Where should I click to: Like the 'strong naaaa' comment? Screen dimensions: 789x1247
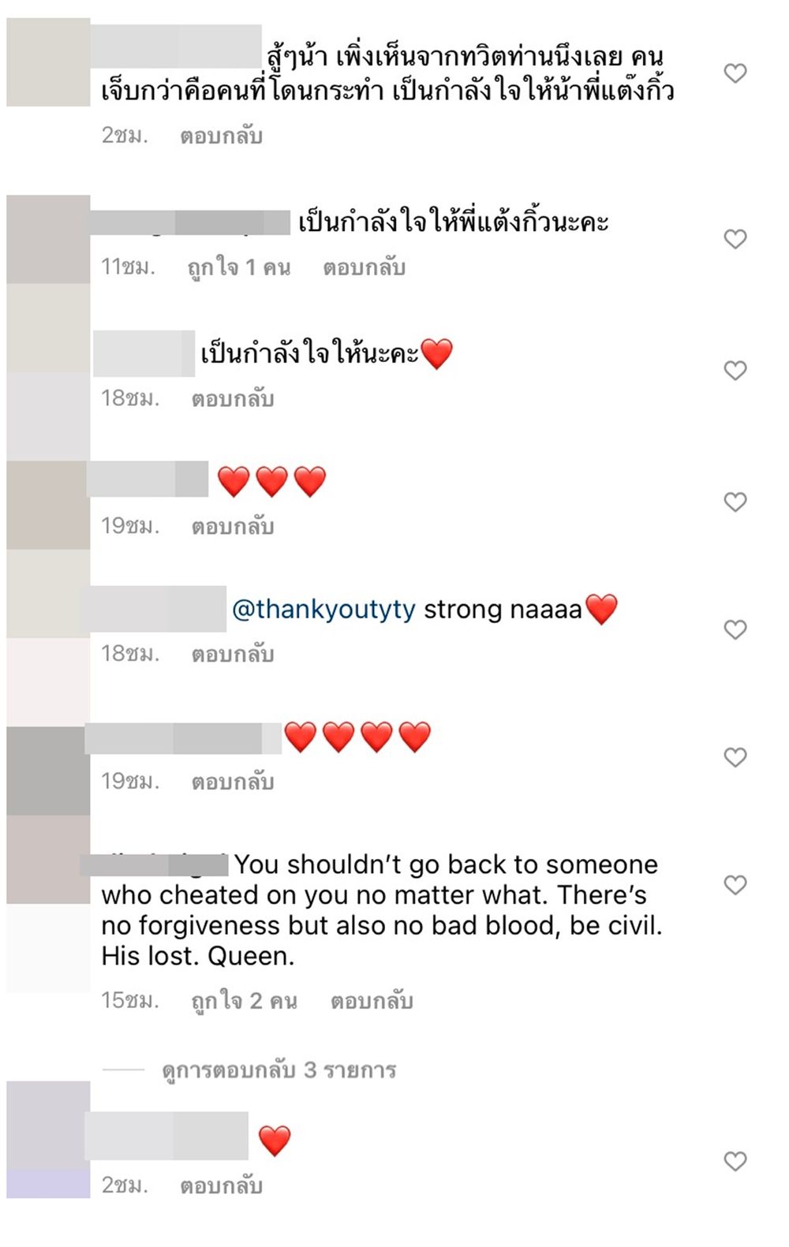click(x=735, y=629)
